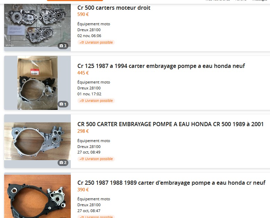The width and height of the screenshot is (270, 218).
Task: Click the orange button in the top bar
Action: point(75,0)
